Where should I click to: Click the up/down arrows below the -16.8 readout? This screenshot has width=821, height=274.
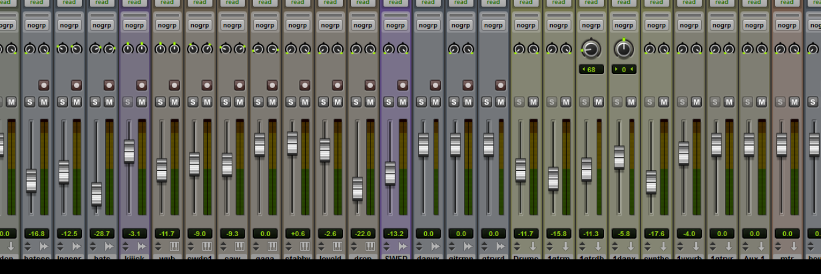[28, 246]
